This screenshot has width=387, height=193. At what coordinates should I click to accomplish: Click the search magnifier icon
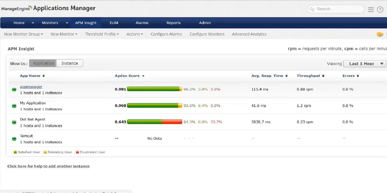click(x=312, y=9)
